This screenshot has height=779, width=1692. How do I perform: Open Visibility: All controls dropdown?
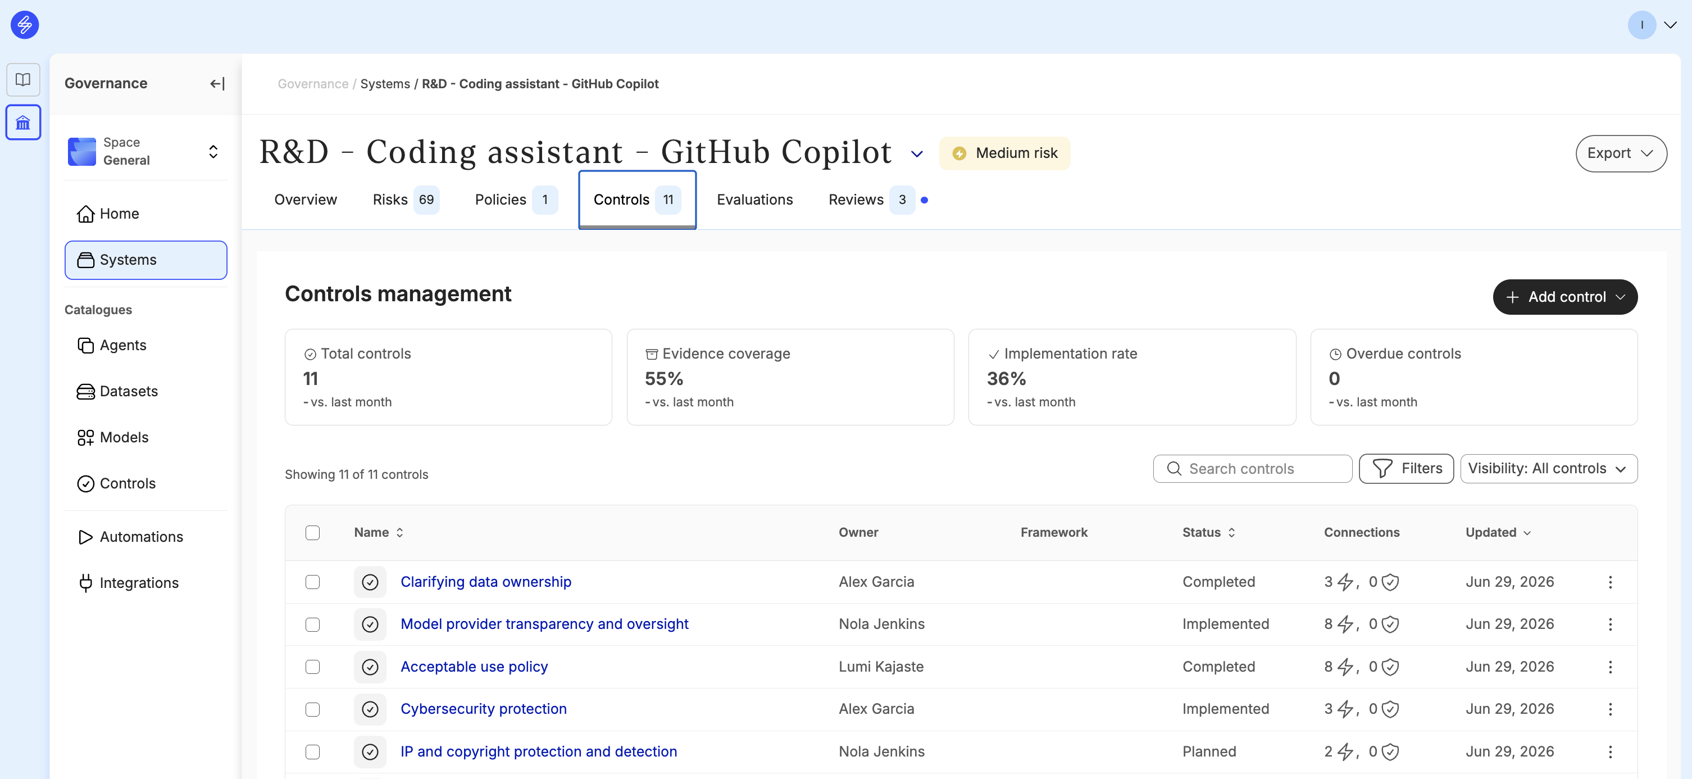1548,469
